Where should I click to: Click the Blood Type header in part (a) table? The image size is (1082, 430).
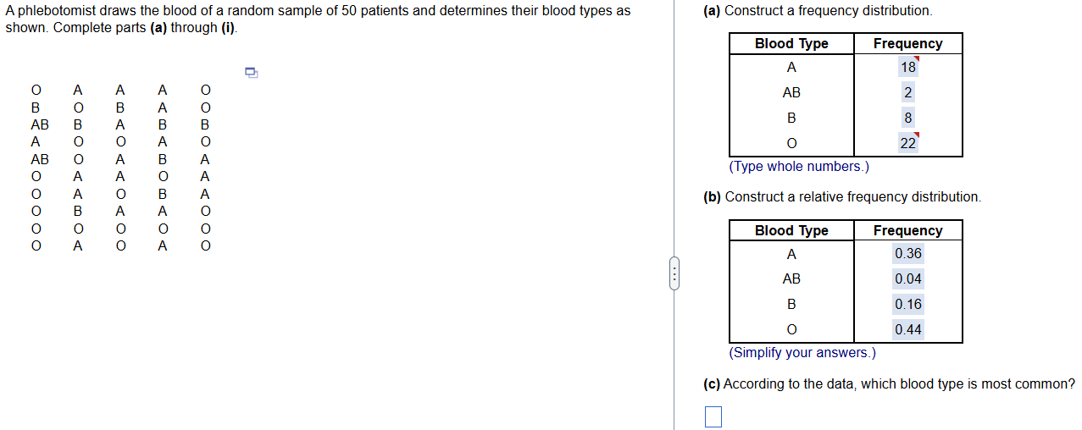(791, 44)
